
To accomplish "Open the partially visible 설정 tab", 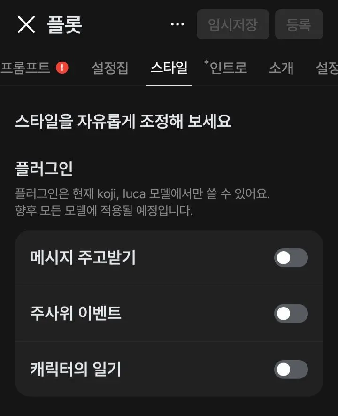I will (x=327, y=68).
